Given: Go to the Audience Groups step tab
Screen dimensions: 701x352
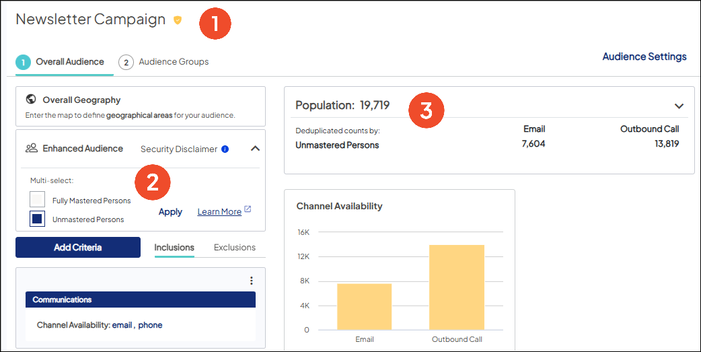Looking at the screenshot, I should 163,62.
